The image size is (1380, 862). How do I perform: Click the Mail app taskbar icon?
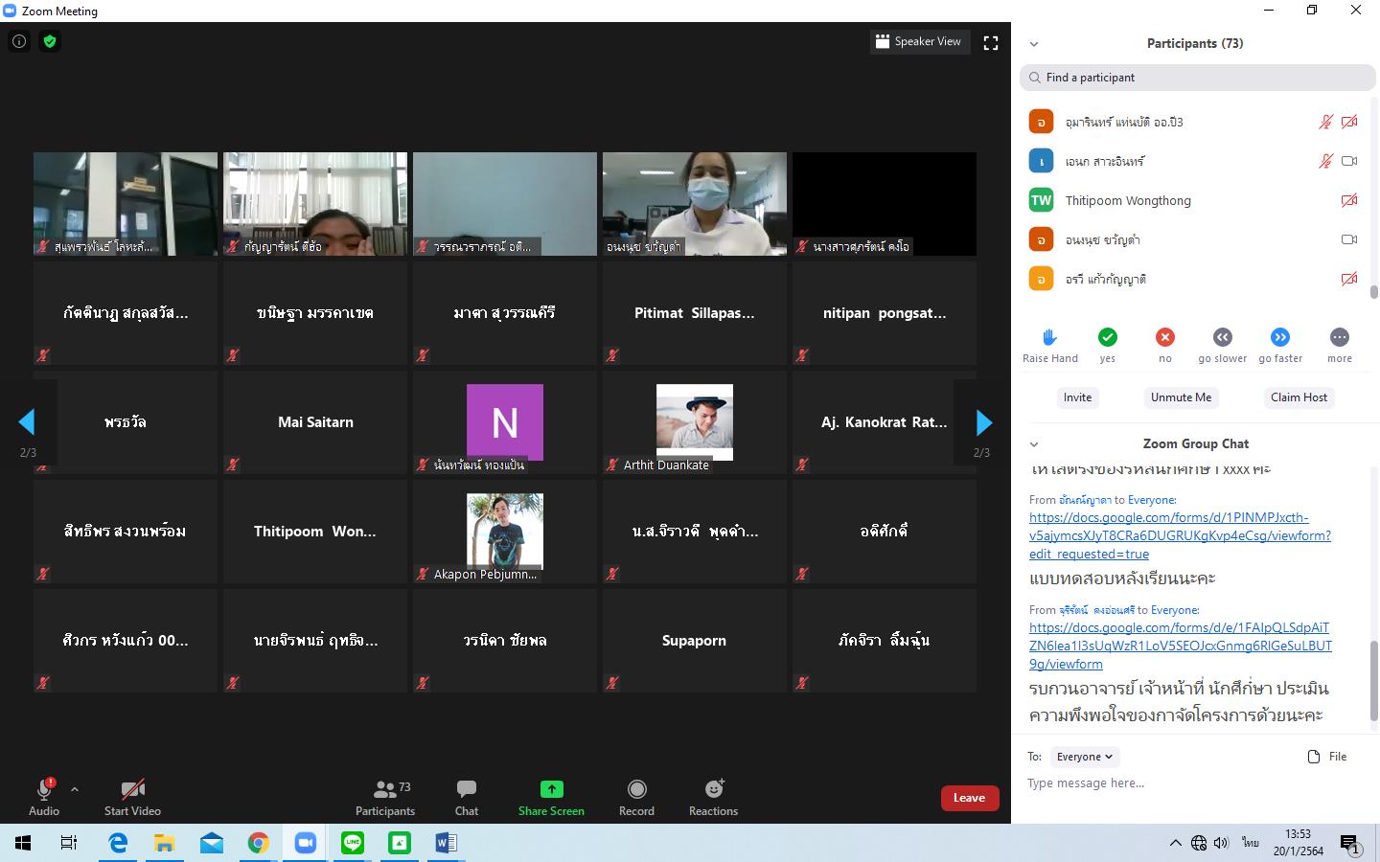pos(212,843)
